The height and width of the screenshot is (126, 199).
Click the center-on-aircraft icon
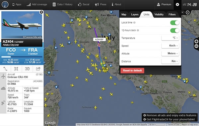pos(16,69)
